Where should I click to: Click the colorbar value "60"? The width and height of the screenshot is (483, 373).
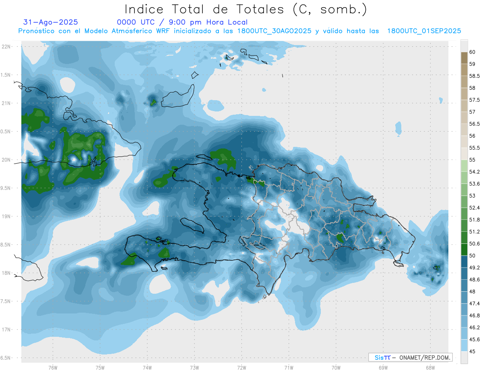473,52
